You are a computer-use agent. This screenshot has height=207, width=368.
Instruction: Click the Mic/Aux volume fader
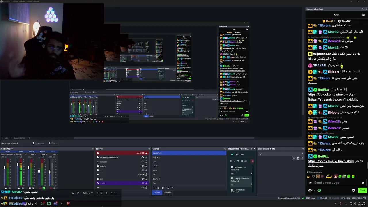[17, 165]
